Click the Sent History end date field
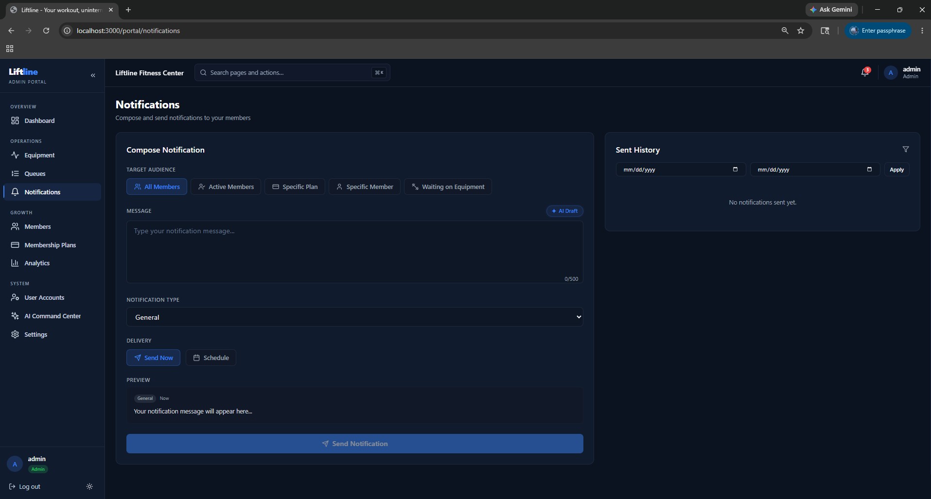Viewport: 931px width, 499px height. tap(815, 170)
